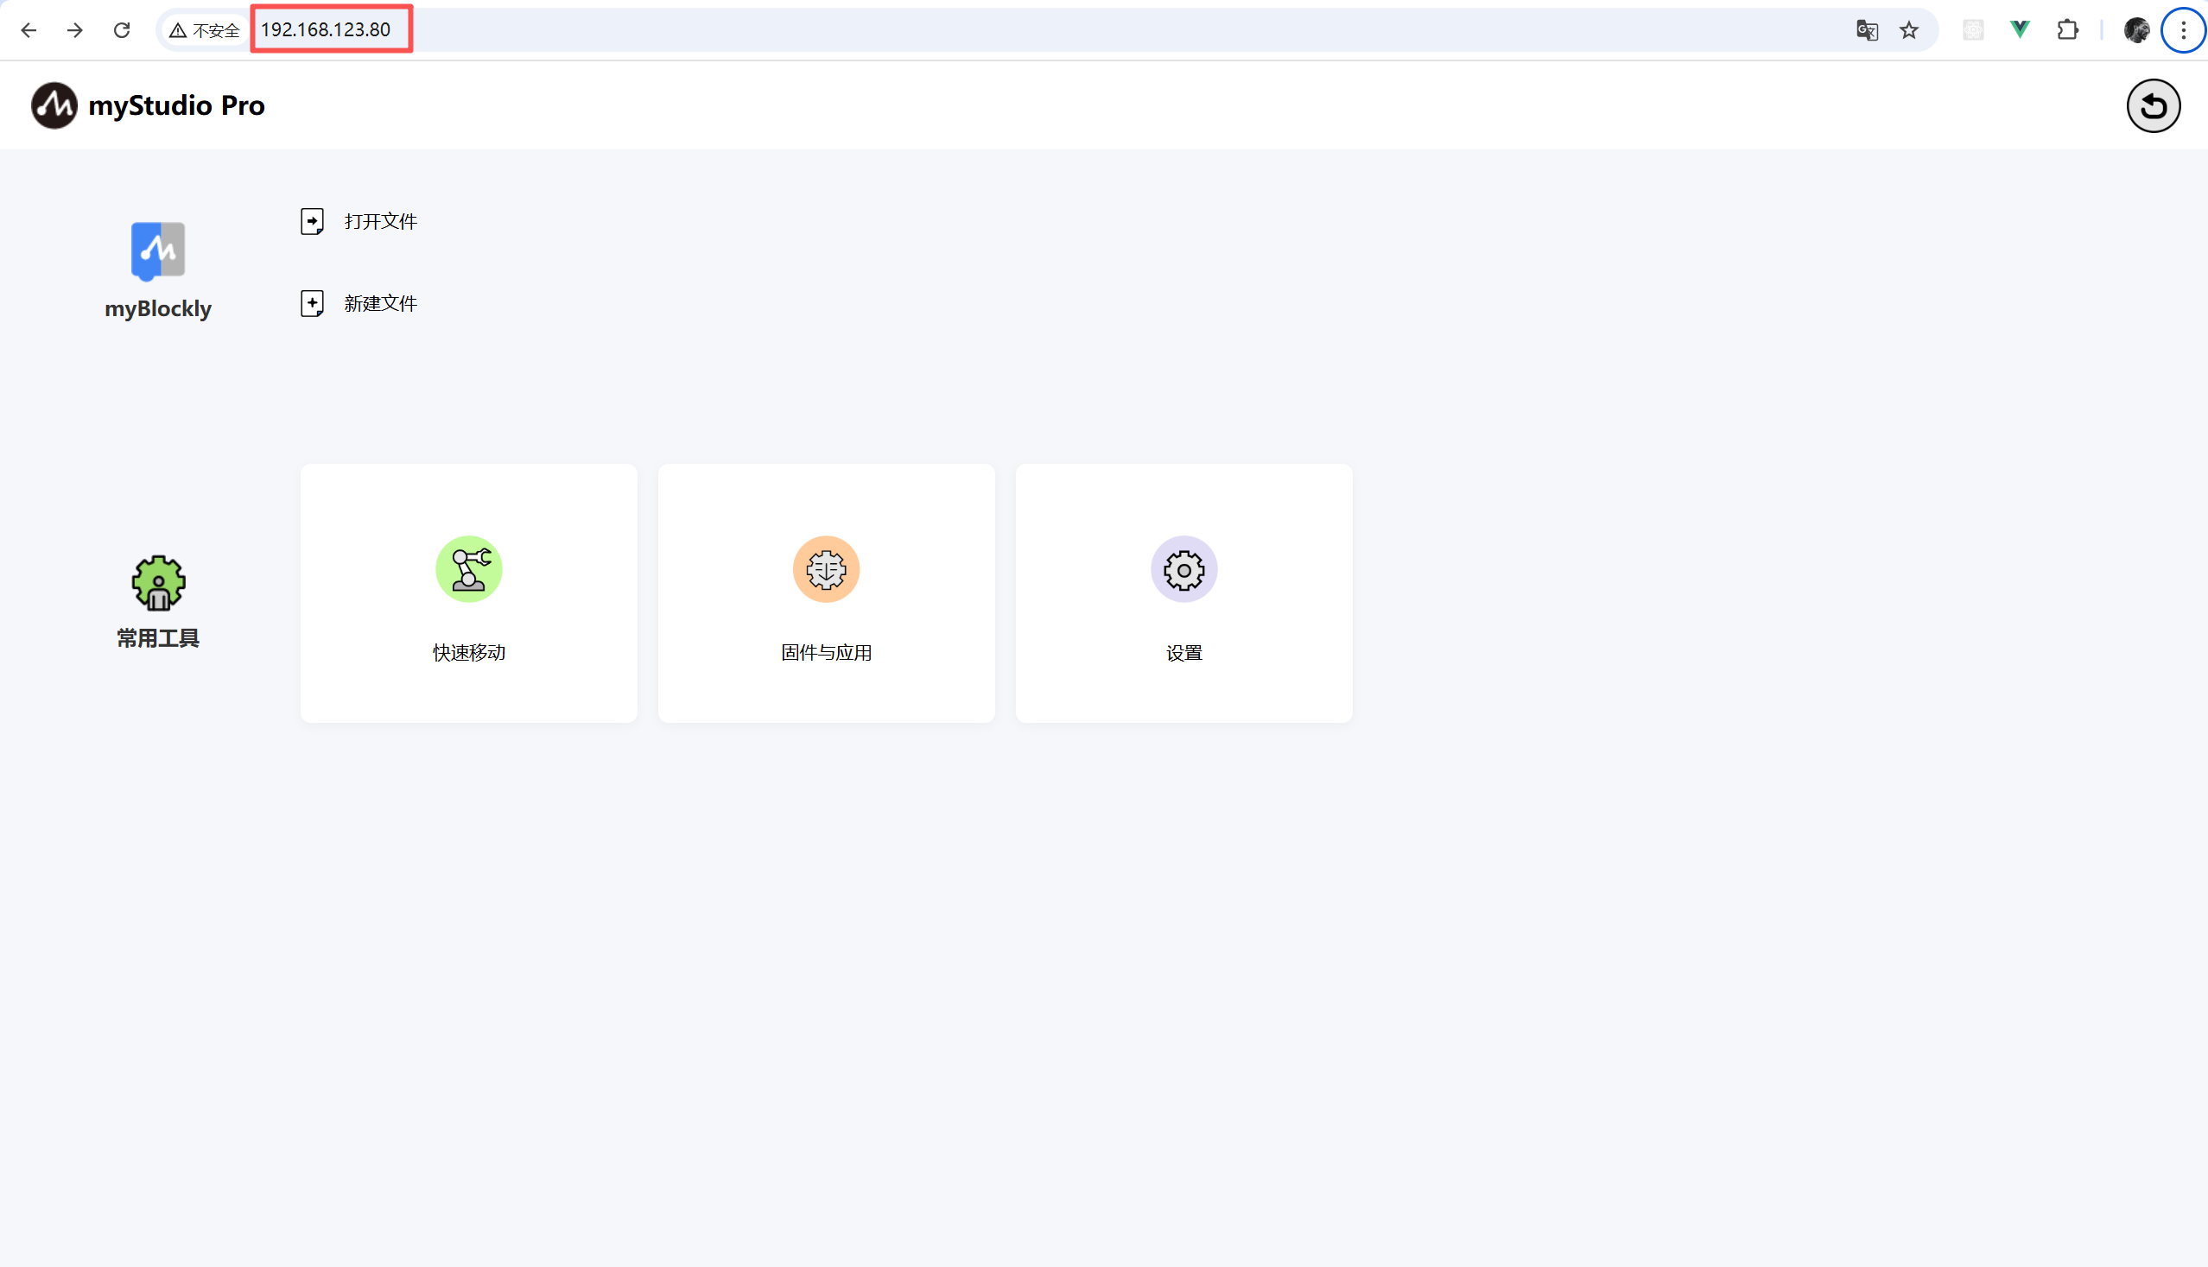Reload the page with refresh button

pos(122,30)
